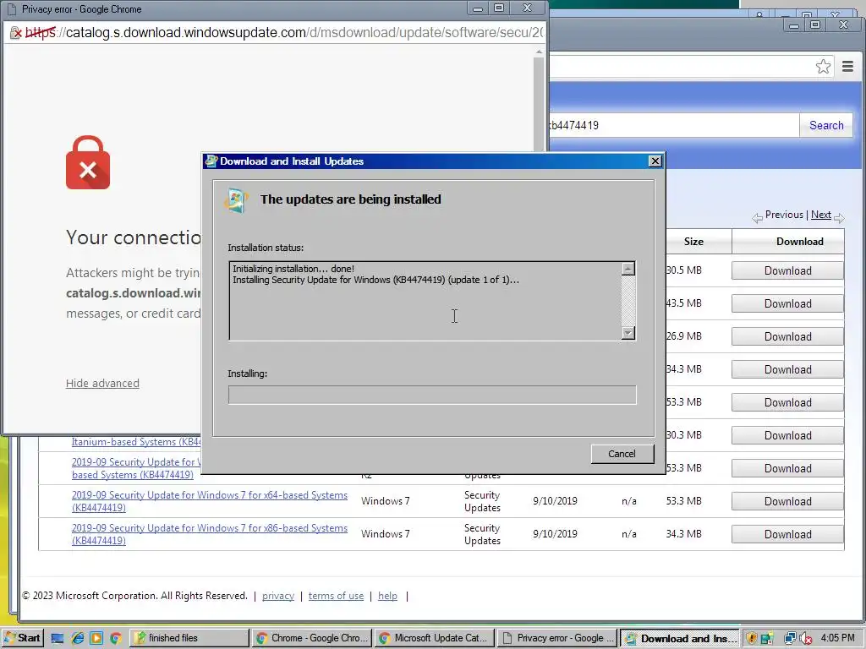Viewport: 866px width, 649px height.
Task: Click the next page arrow icon
Action: point(840,218)
